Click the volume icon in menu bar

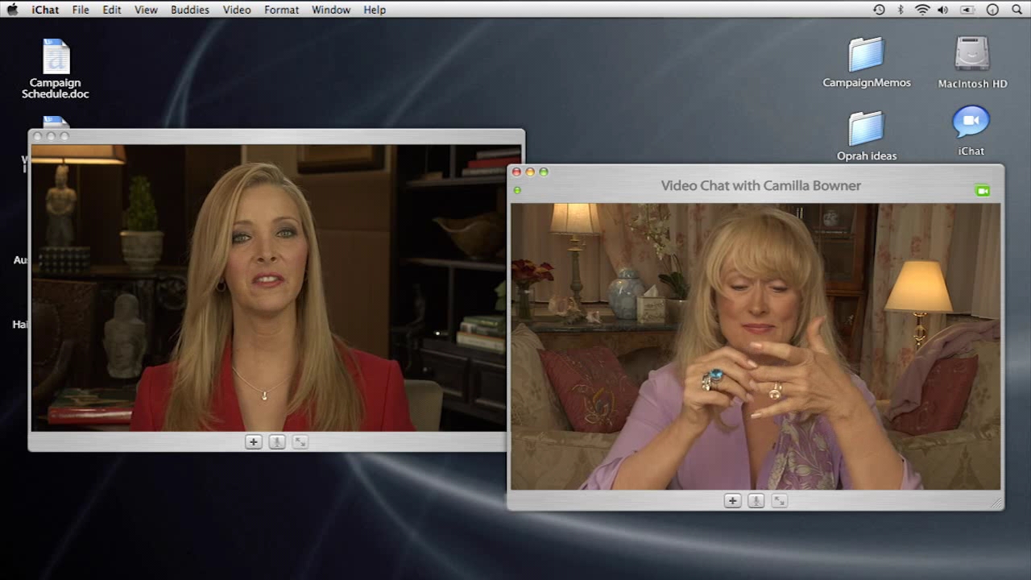[943, 10]
